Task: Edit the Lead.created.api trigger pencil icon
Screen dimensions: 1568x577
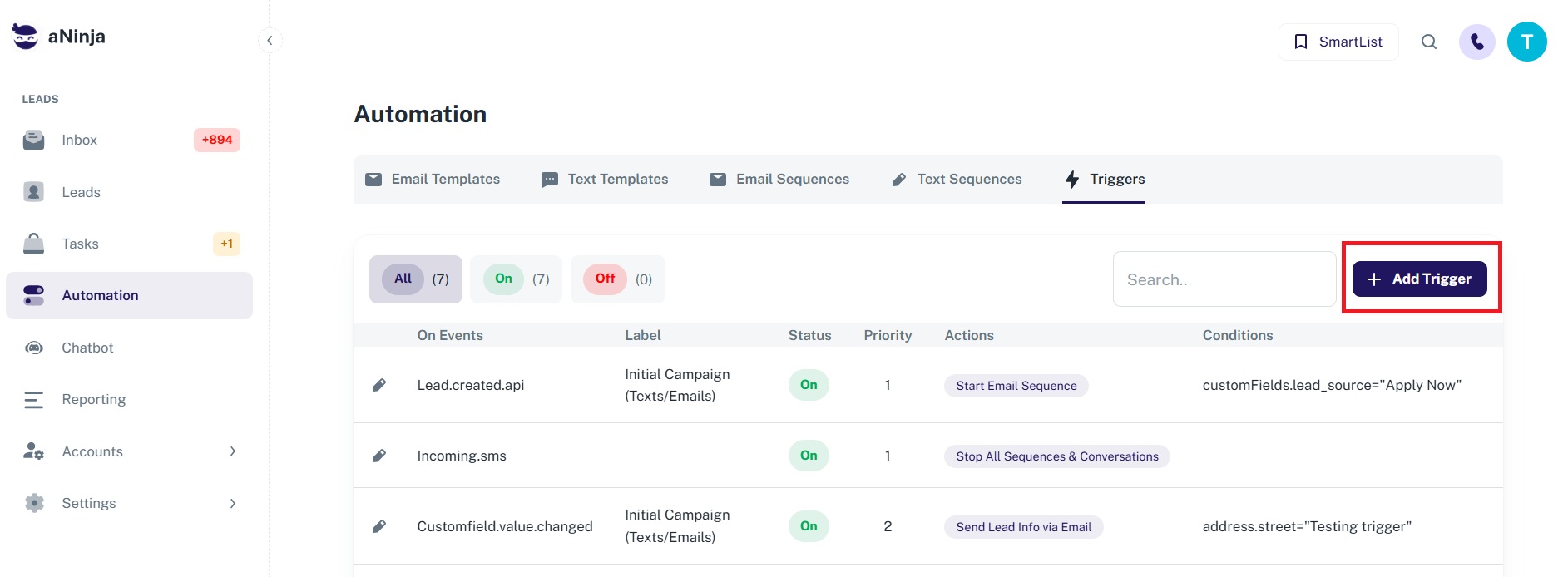Action: point(379,385)
